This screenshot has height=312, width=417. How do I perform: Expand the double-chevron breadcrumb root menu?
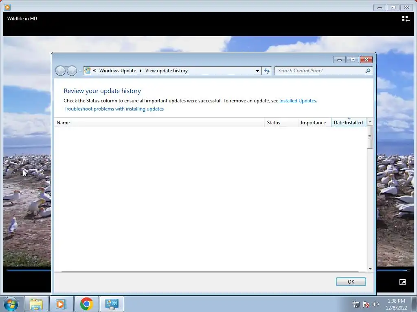pos(94,71)
